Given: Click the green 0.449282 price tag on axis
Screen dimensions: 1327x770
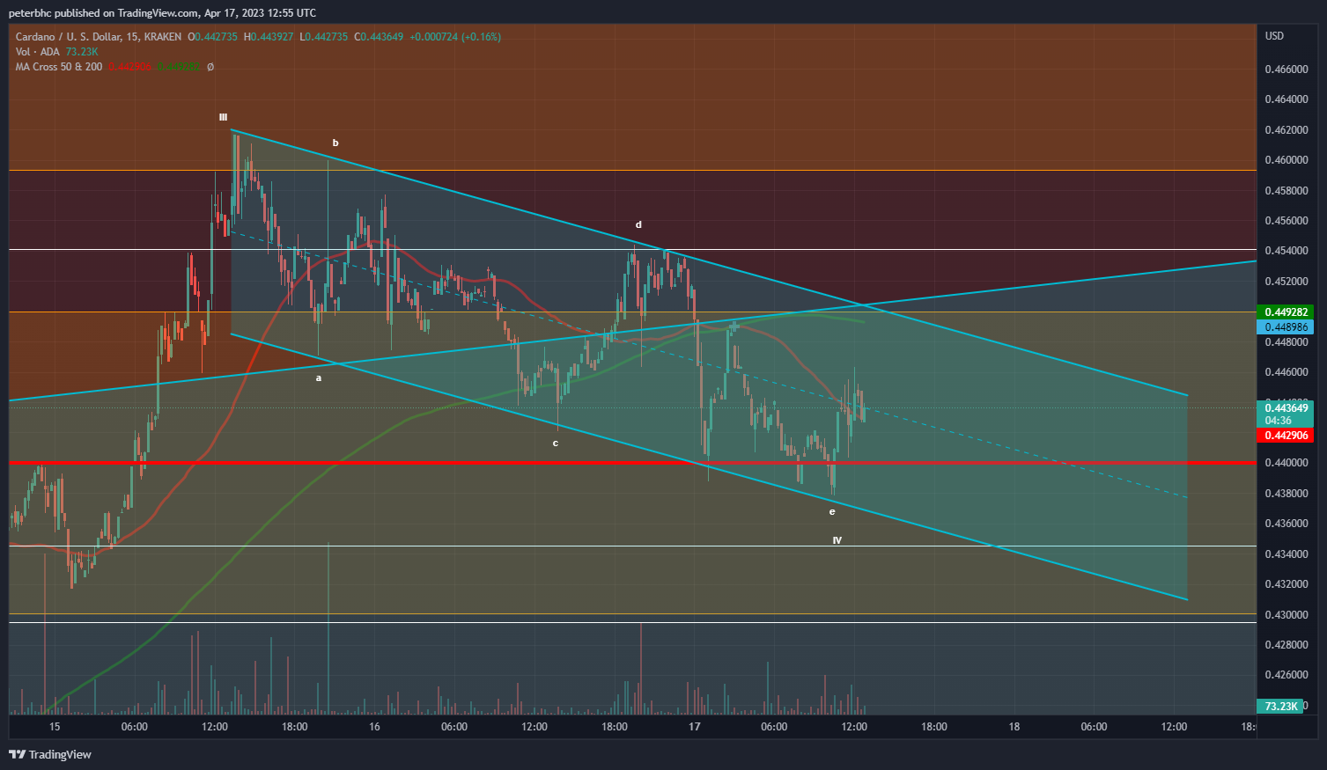Looking at the screenshot, I should tap(1285, 312).
